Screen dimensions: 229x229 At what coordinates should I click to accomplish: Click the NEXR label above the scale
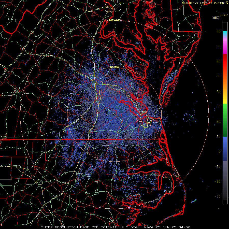[223, 15]
